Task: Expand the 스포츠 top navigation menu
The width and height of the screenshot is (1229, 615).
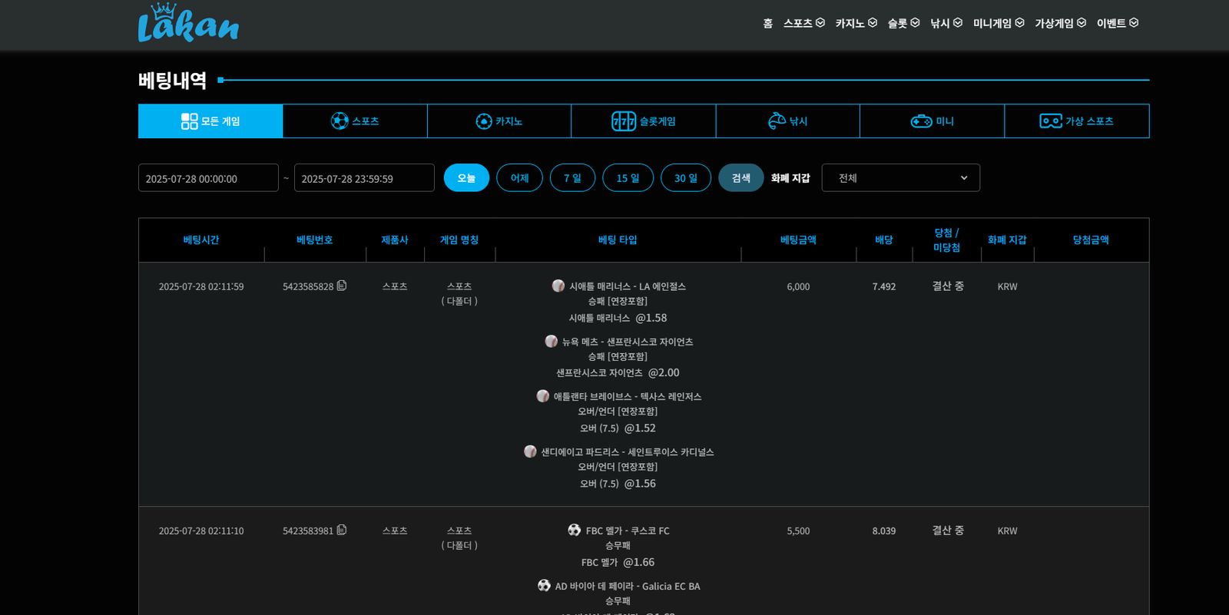Action: click(803, 23)
